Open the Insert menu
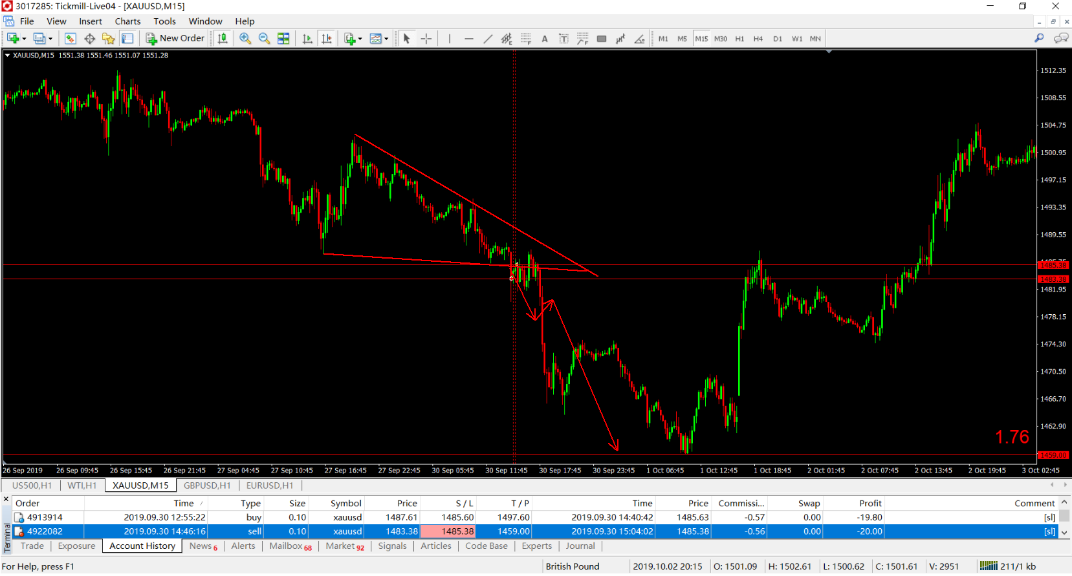This screenshot has height=576, width=1072. (91, 21)
